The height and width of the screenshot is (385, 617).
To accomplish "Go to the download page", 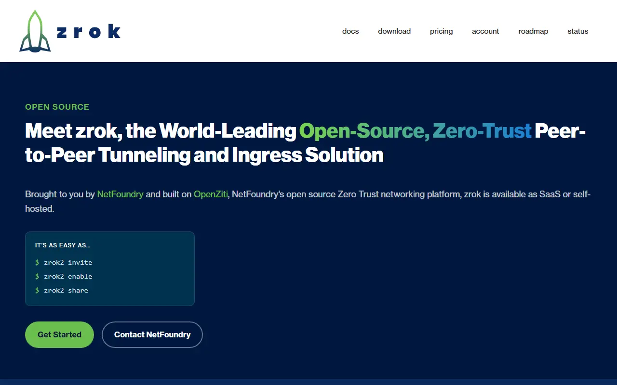I will [394, 31].
